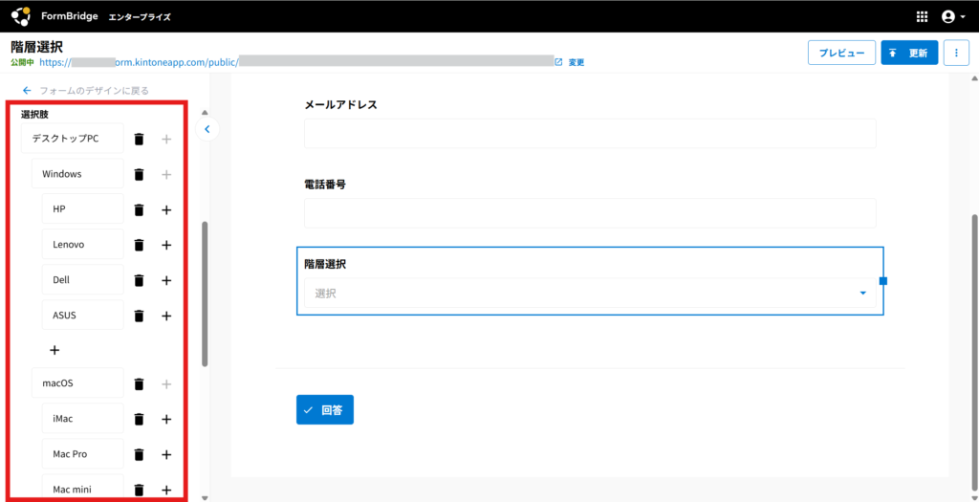This screenshot has height=502, width=979.
Task: Edit the Mac Pro option text
Action: (x=83, y=454)
